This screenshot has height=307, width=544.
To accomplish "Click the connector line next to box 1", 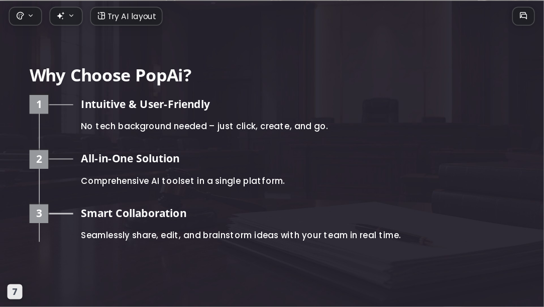I will [x=61, y=105].
